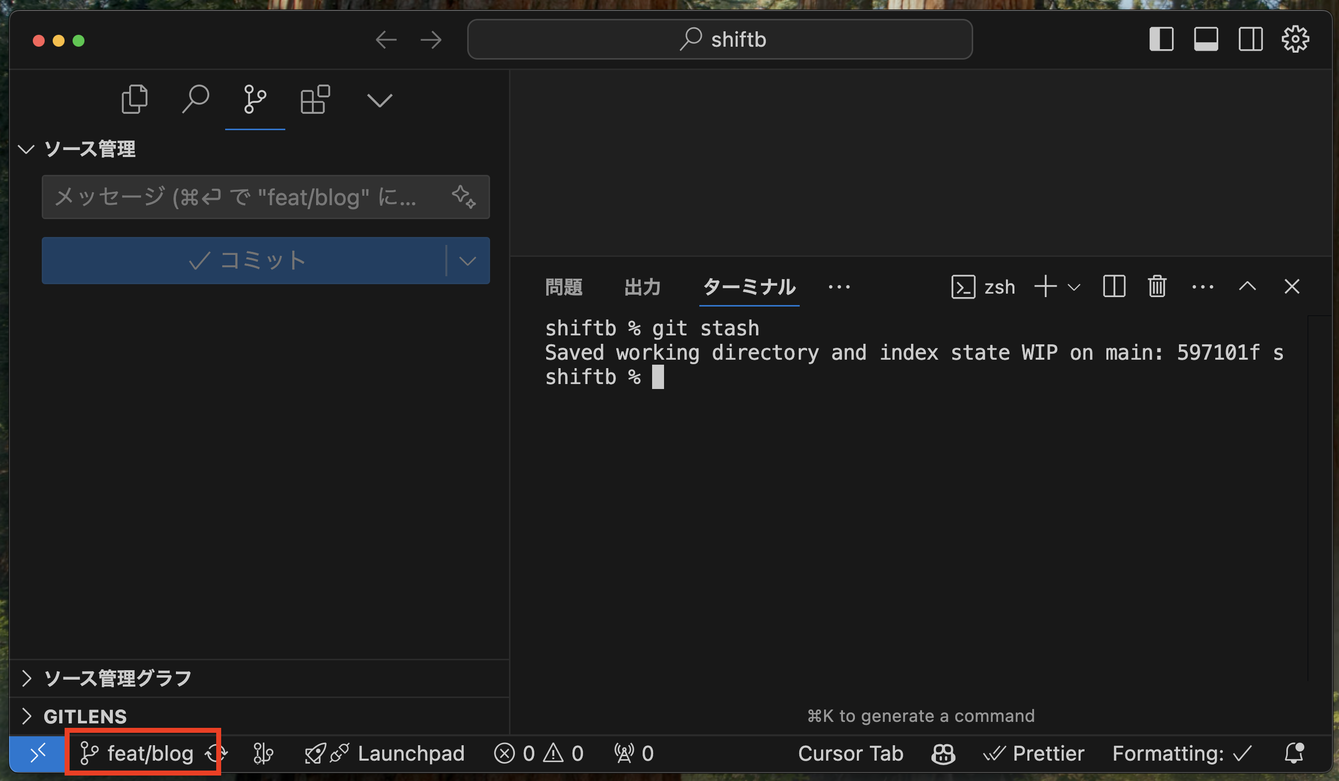Click the commit message input field
Screen dimensions: 1339x781
tap(239, 197)
